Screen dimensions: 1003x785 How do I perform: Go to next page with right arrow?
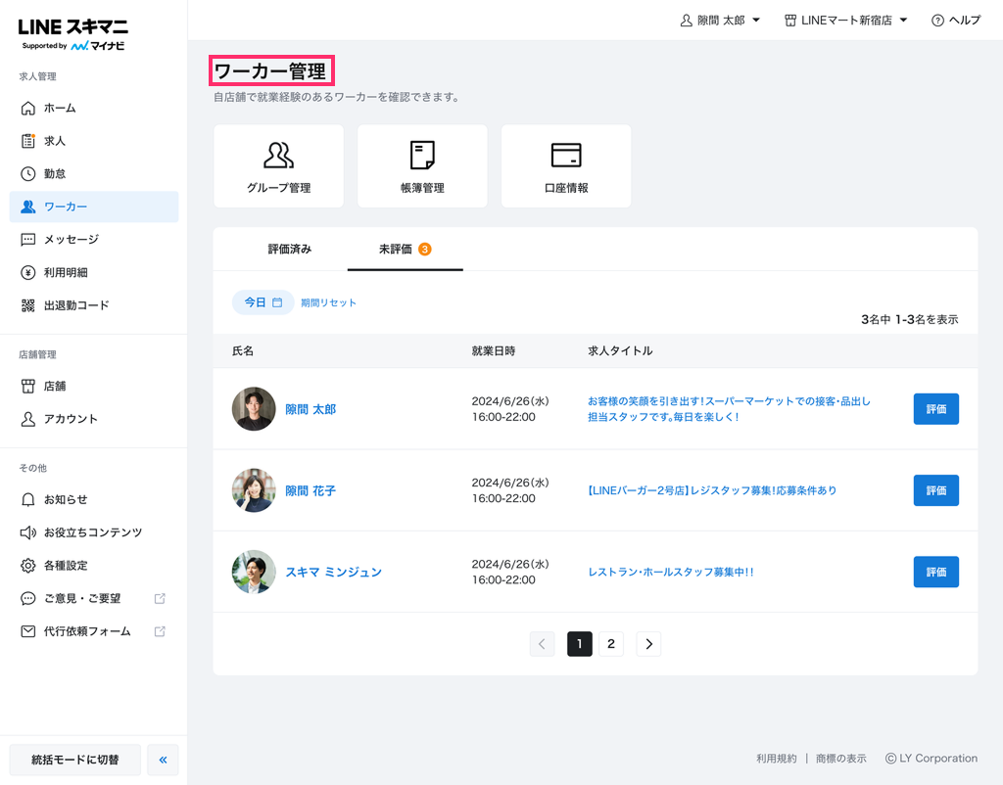pos(648,643)
